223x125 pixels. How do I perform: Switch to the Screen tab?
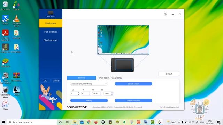pos(82,78)
